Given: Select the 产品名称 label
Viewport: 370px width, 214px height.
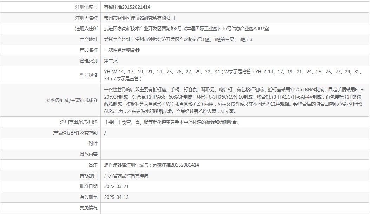Looking at the screenshot, I should tap(88, 50).
